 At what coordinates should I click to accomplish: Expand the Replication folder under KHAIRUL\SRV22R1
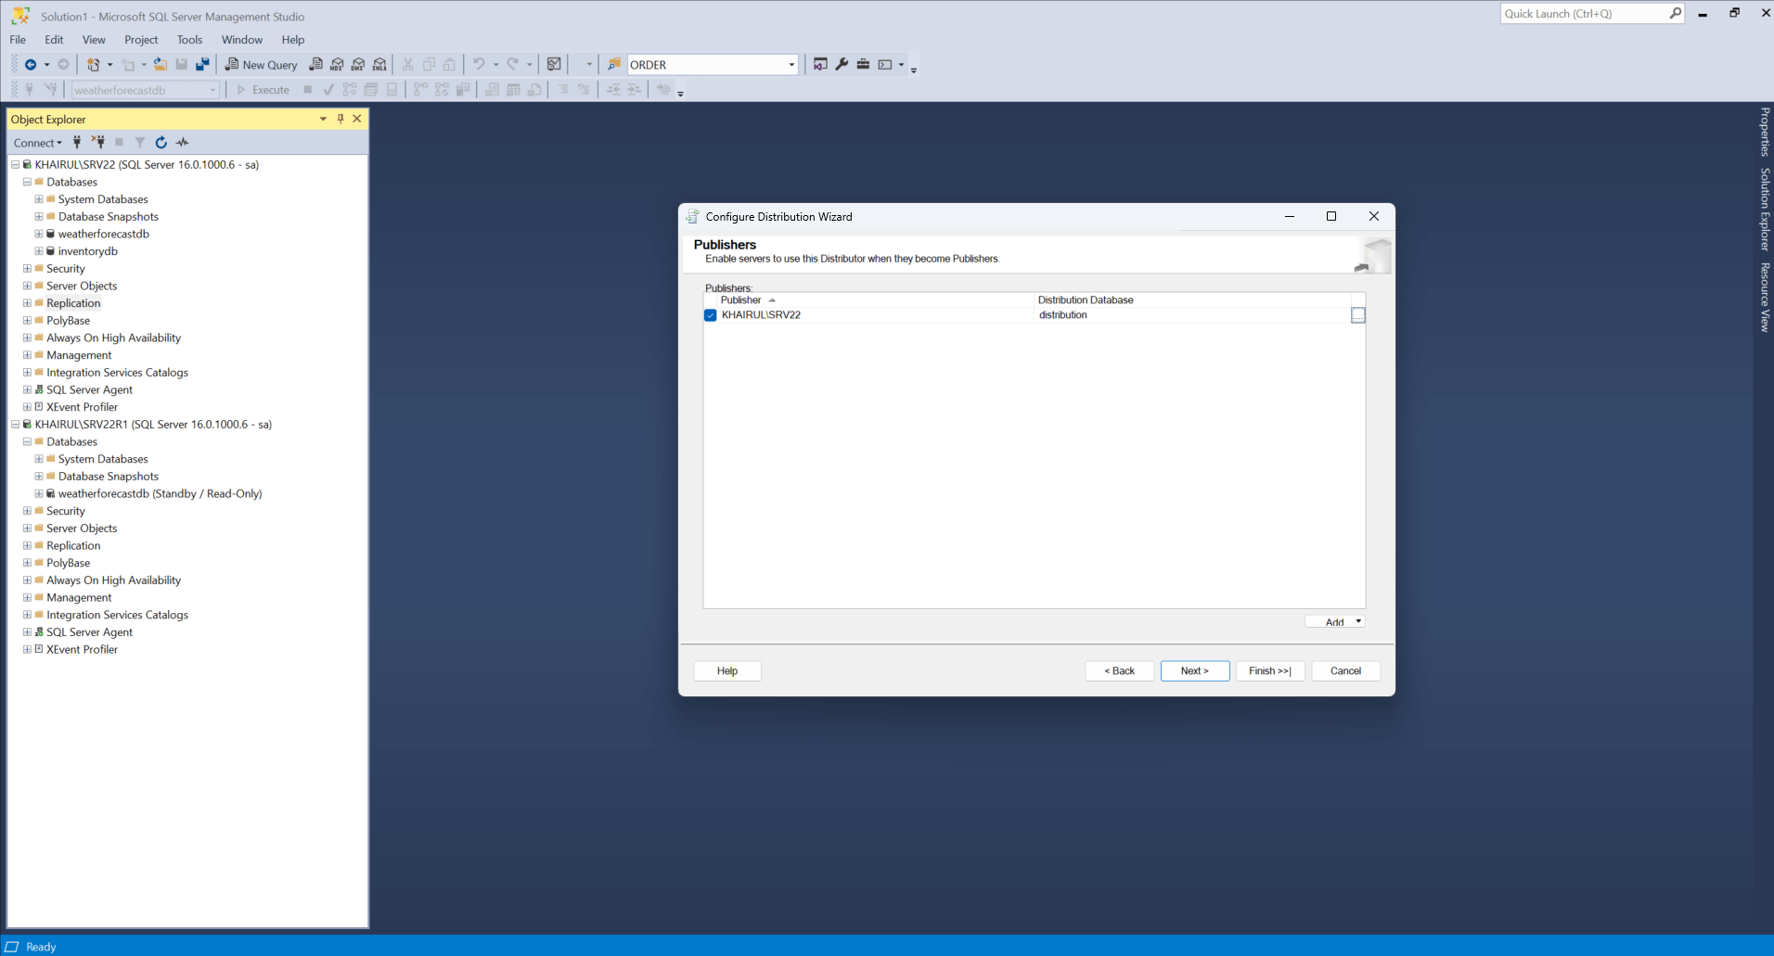coord(27,546)
